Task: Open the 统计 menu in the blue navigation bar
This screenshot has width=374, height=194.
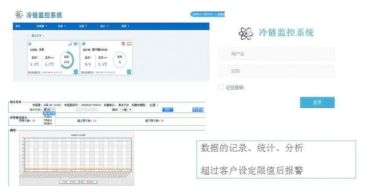Action: click(x=103, y=26)
